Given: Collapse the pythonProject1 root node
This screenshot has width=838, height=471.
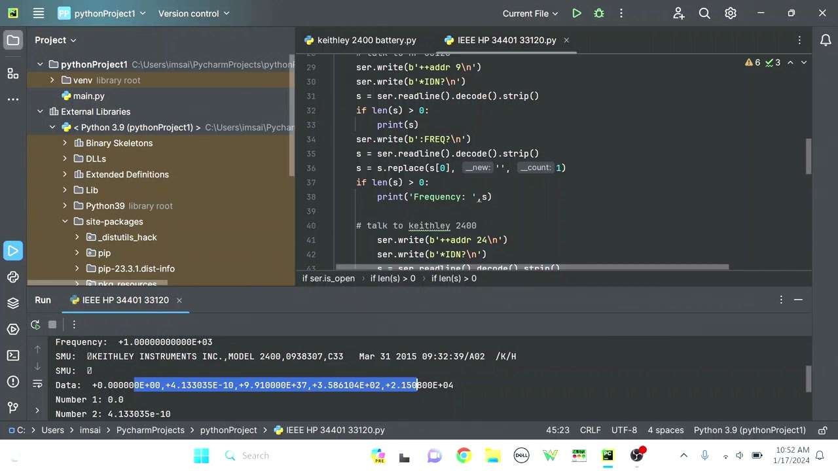Looking at the screenshot, I should [x=40, y=64].
